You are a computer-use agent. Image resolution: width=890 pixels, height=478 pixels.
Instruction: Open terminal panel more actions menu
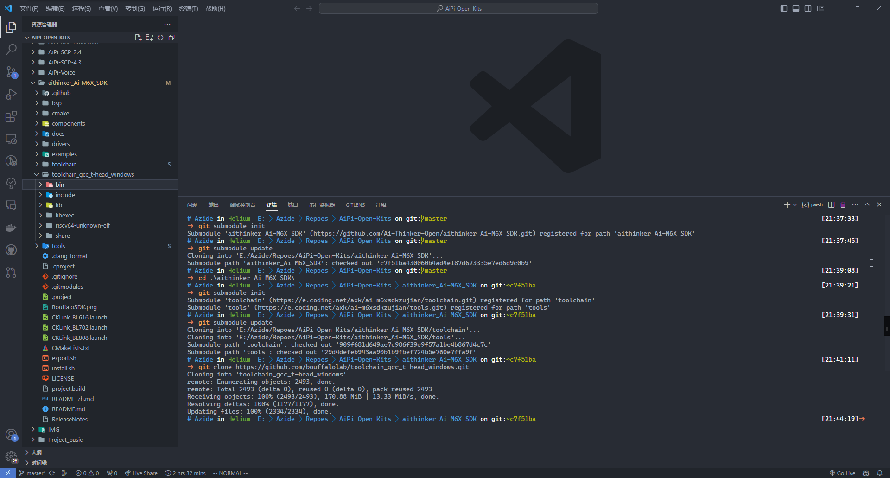pos(855,205)
